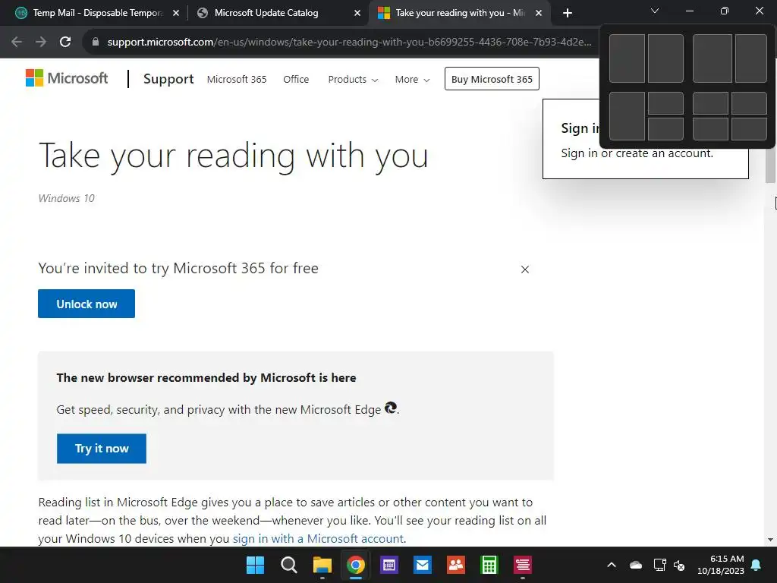Open the clock showing 6:15 AM
Screen dimensions: 777x583
pyautogui.click(x=721, y=565)
